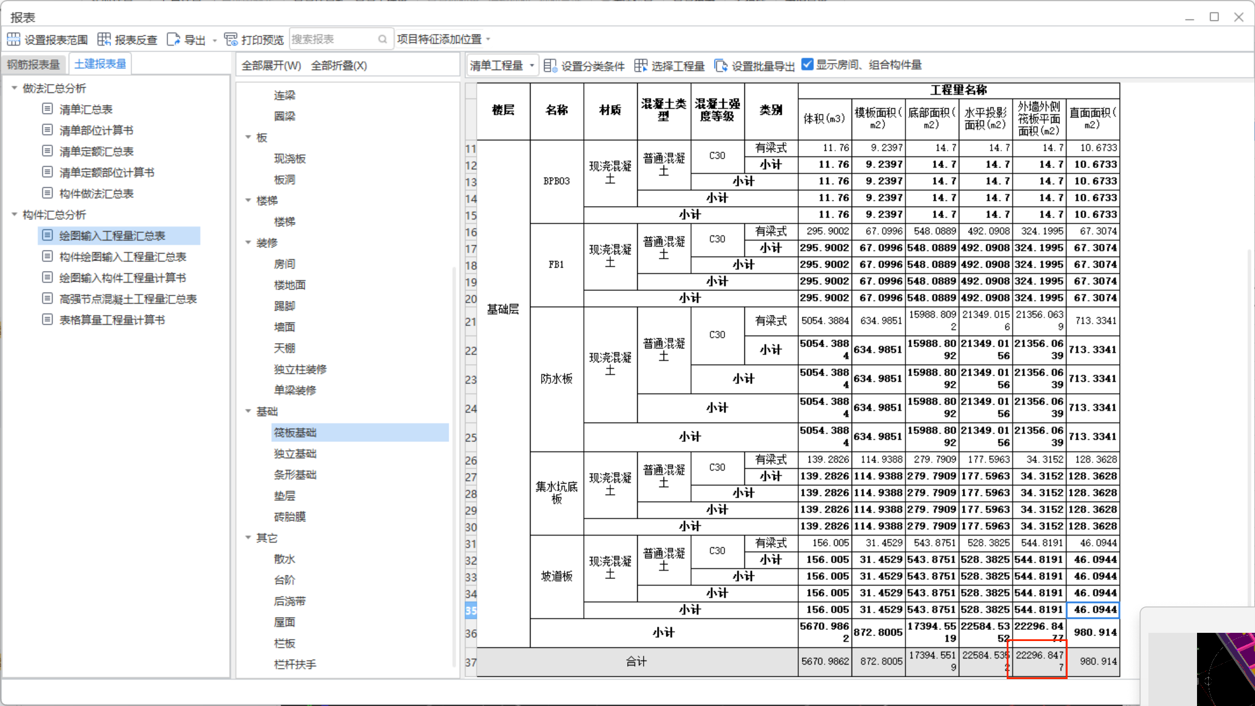This screenshot has width=1255, height=706.
Task: Select 绘图输入工程量汇总表 report
Action: coord(119,235)
